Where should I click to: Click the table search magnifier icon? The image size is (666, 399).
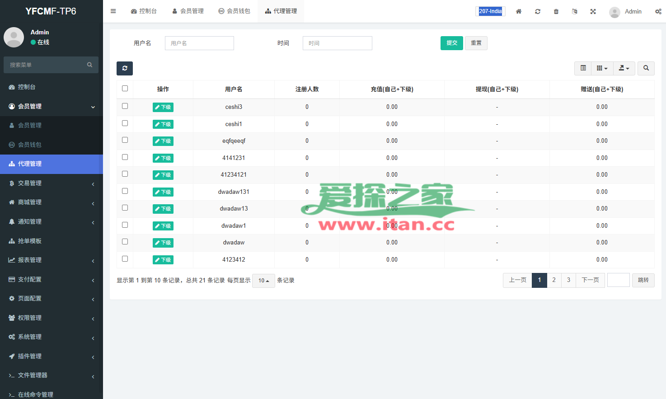pyautogui.click(x=646, y=68)
